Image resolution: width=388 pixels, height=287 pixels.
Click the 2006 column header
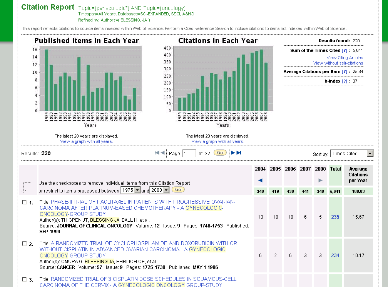click(x=290, y=169)
